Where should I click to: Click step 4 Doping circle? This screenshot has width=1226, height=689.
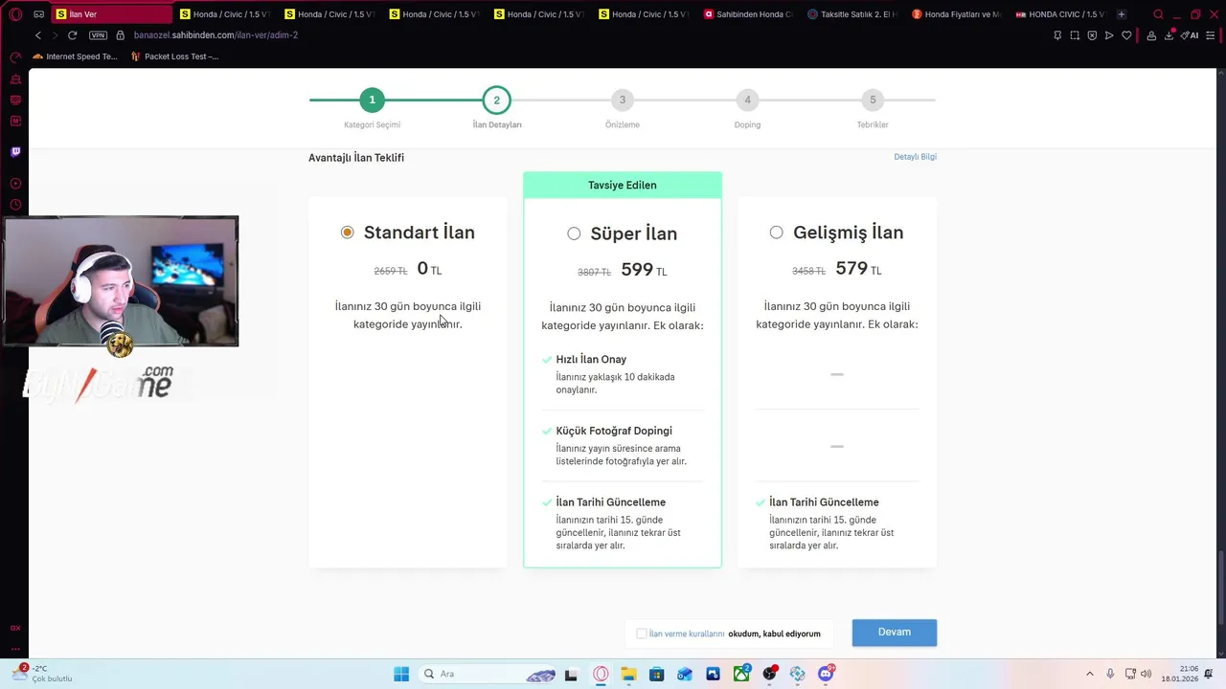(747, 100)
